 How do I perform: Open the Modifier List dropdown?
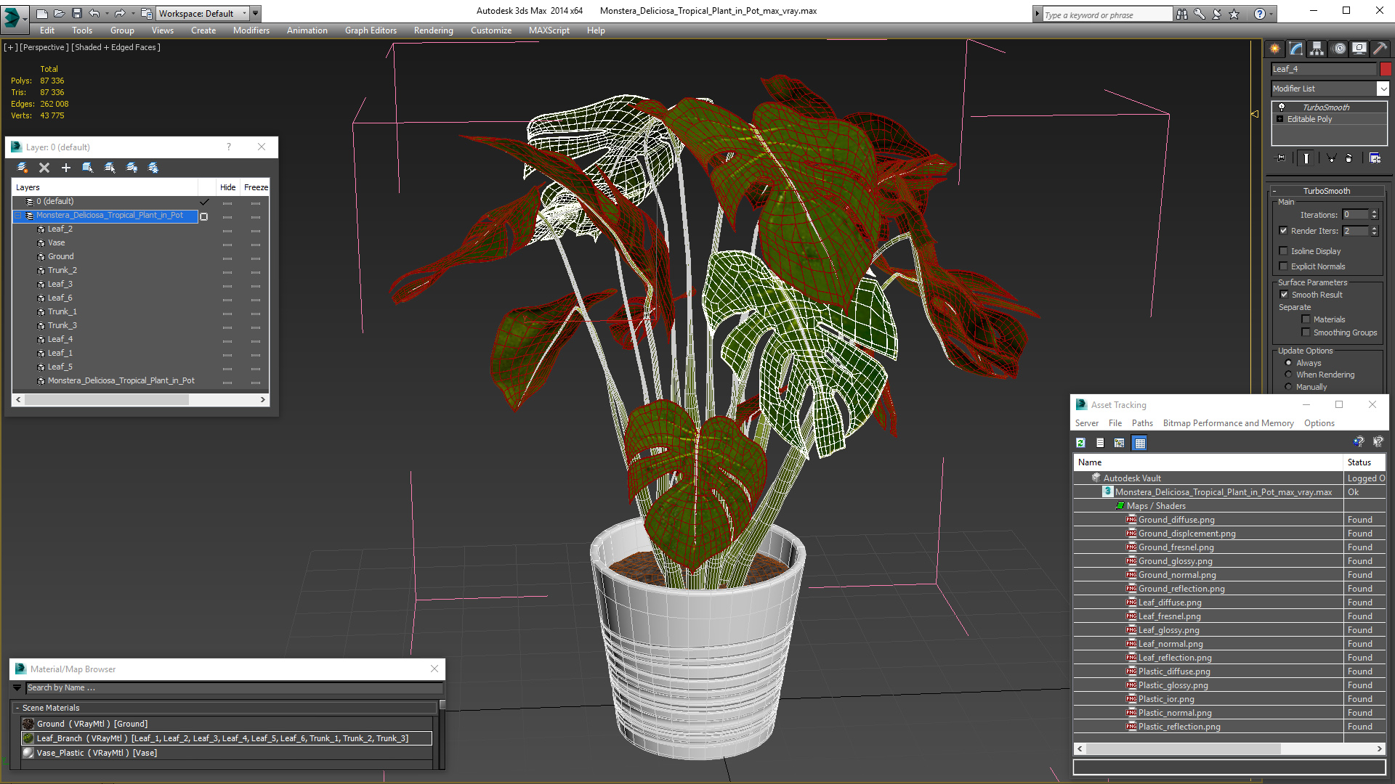pyautogui.click(x=1383, y=89)
